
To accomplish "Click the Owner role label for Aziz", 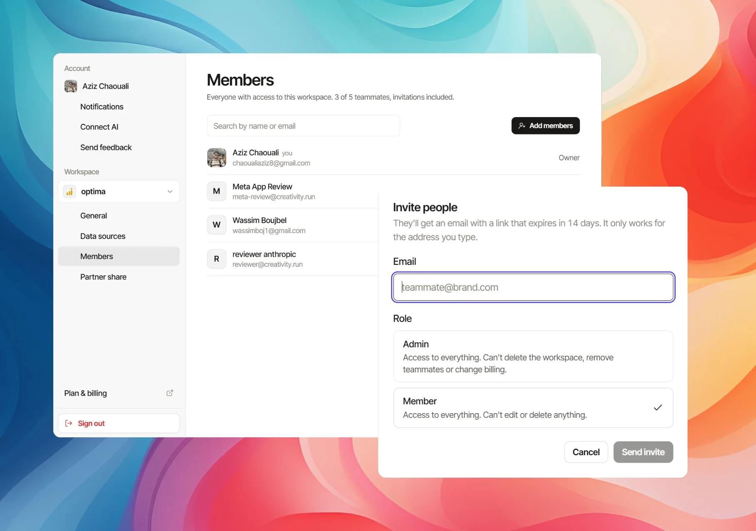I will click(569, 158).
